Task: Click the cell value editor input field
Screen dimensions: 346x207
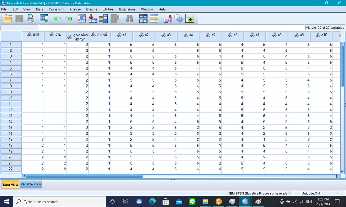Action: 172,28
